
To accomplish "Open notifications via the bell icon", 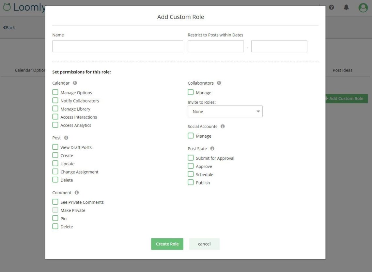I will (x=347, y=7).
